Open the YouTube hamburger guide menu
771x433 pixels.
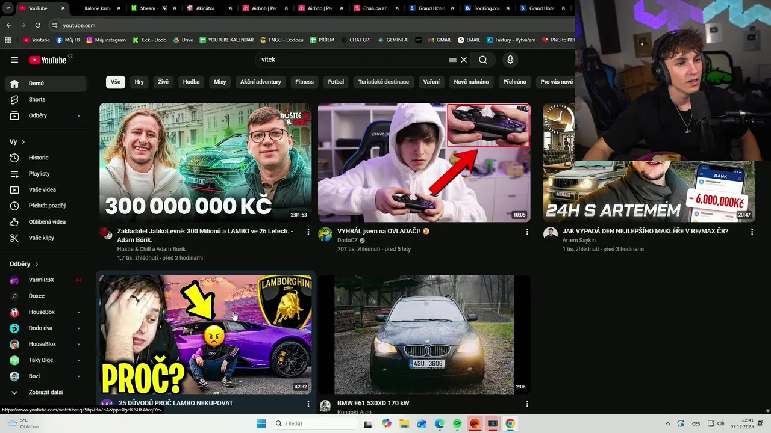14,60
